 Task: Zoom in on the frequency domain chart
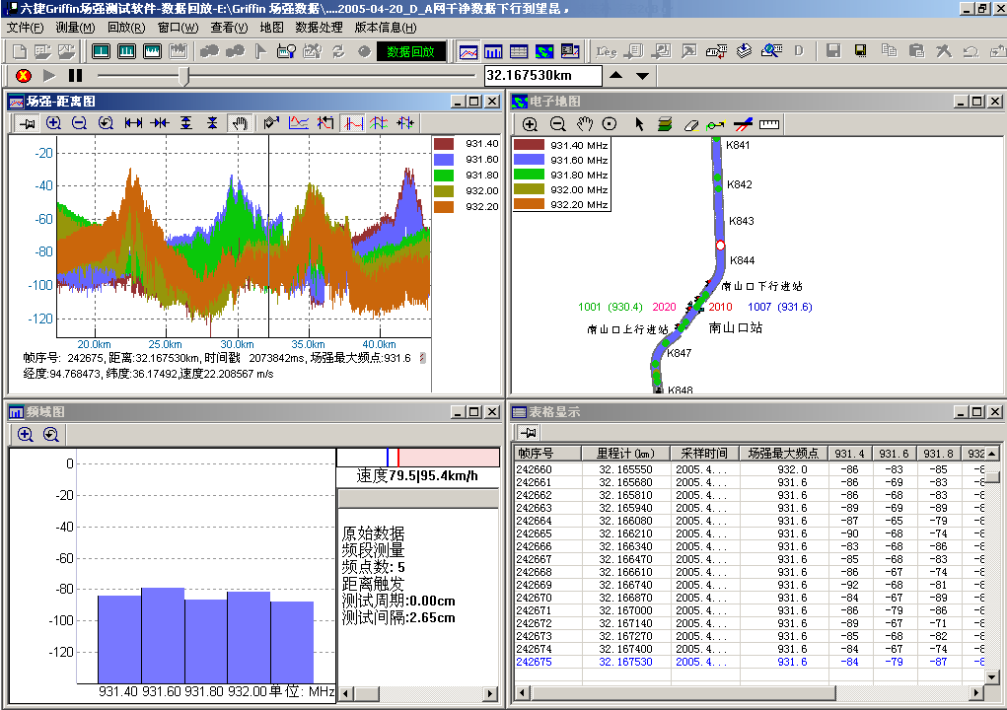click(x=25, y=435)
